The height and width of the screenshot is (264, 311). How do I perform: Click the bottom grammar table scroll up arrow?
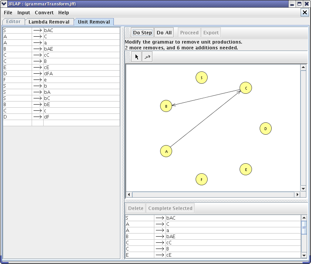304,218
